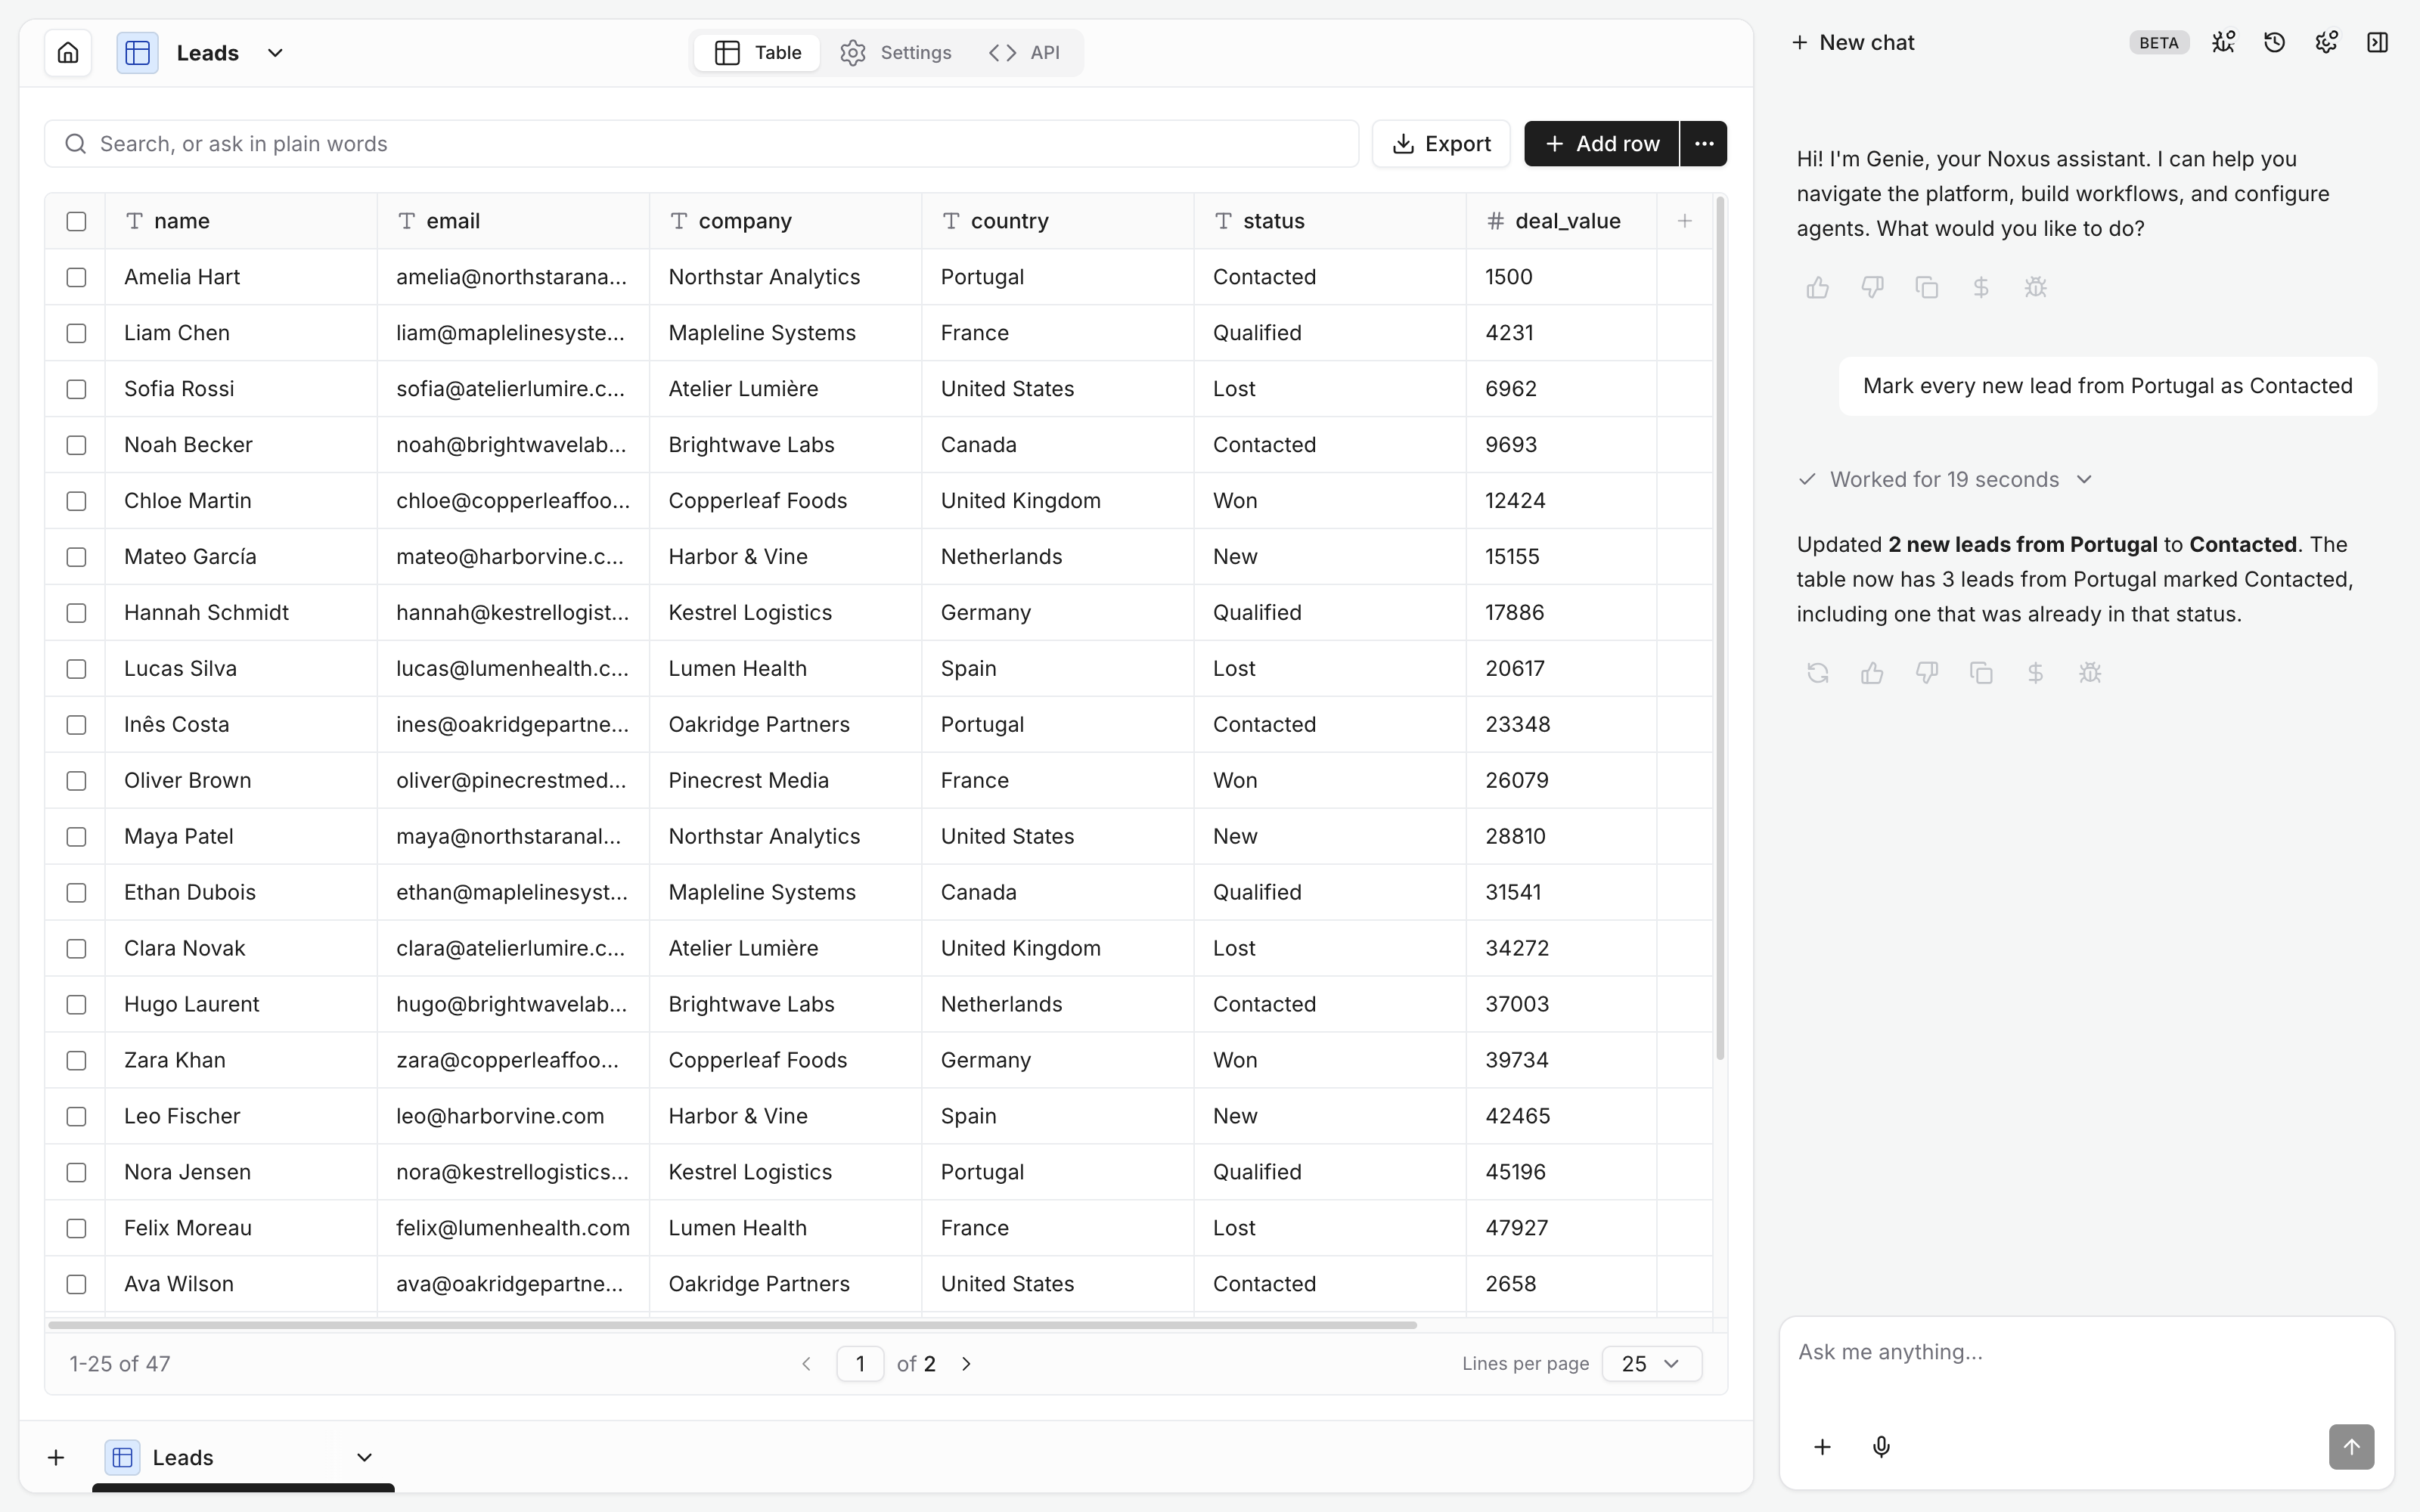This screenshot has height=1512, width=2420.
Task: Start voice input with microphone icon
Action: 1881,1447
